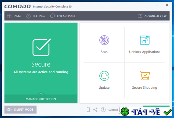
Task: Click the Update label
Action: (x=104, y=88)
